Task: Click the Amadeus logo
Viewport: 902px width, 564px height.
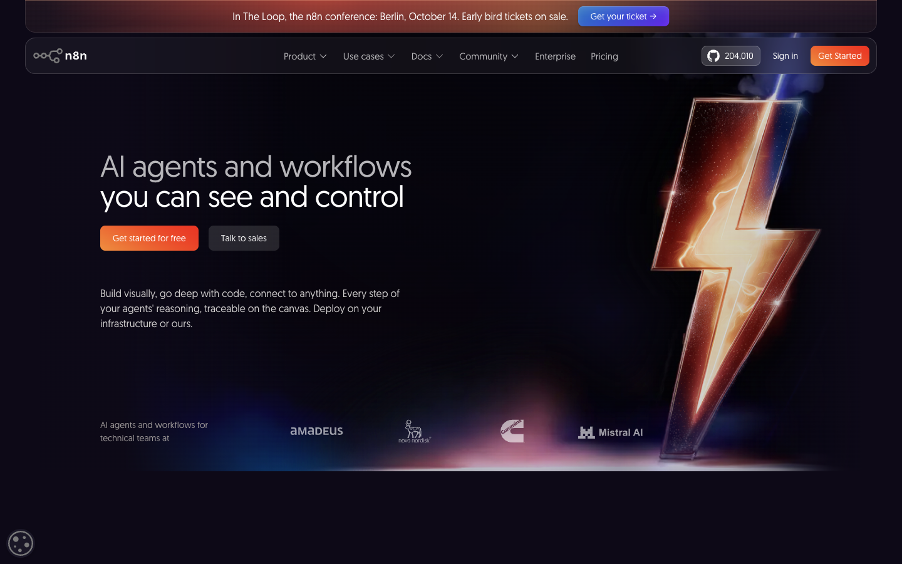Action: (316, 431)
